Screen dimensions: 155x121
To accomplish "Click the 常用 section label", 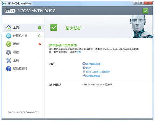I will pos(52,64).
